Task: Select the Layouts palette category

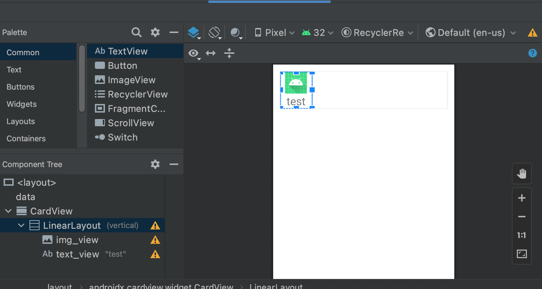Action: (21, 122)
